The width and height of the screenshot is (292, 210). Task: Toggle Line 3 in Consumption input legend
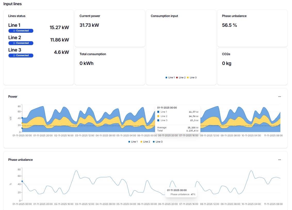click(192, 78)
